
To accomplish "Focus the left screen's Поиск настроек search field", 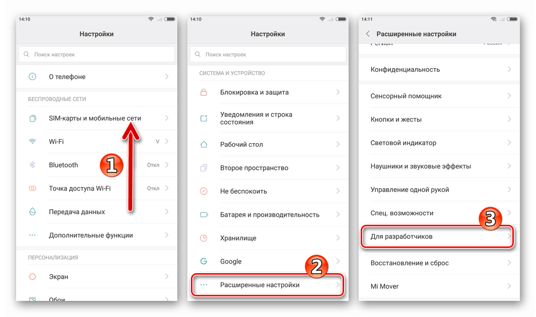I will [x=97, y=54].
